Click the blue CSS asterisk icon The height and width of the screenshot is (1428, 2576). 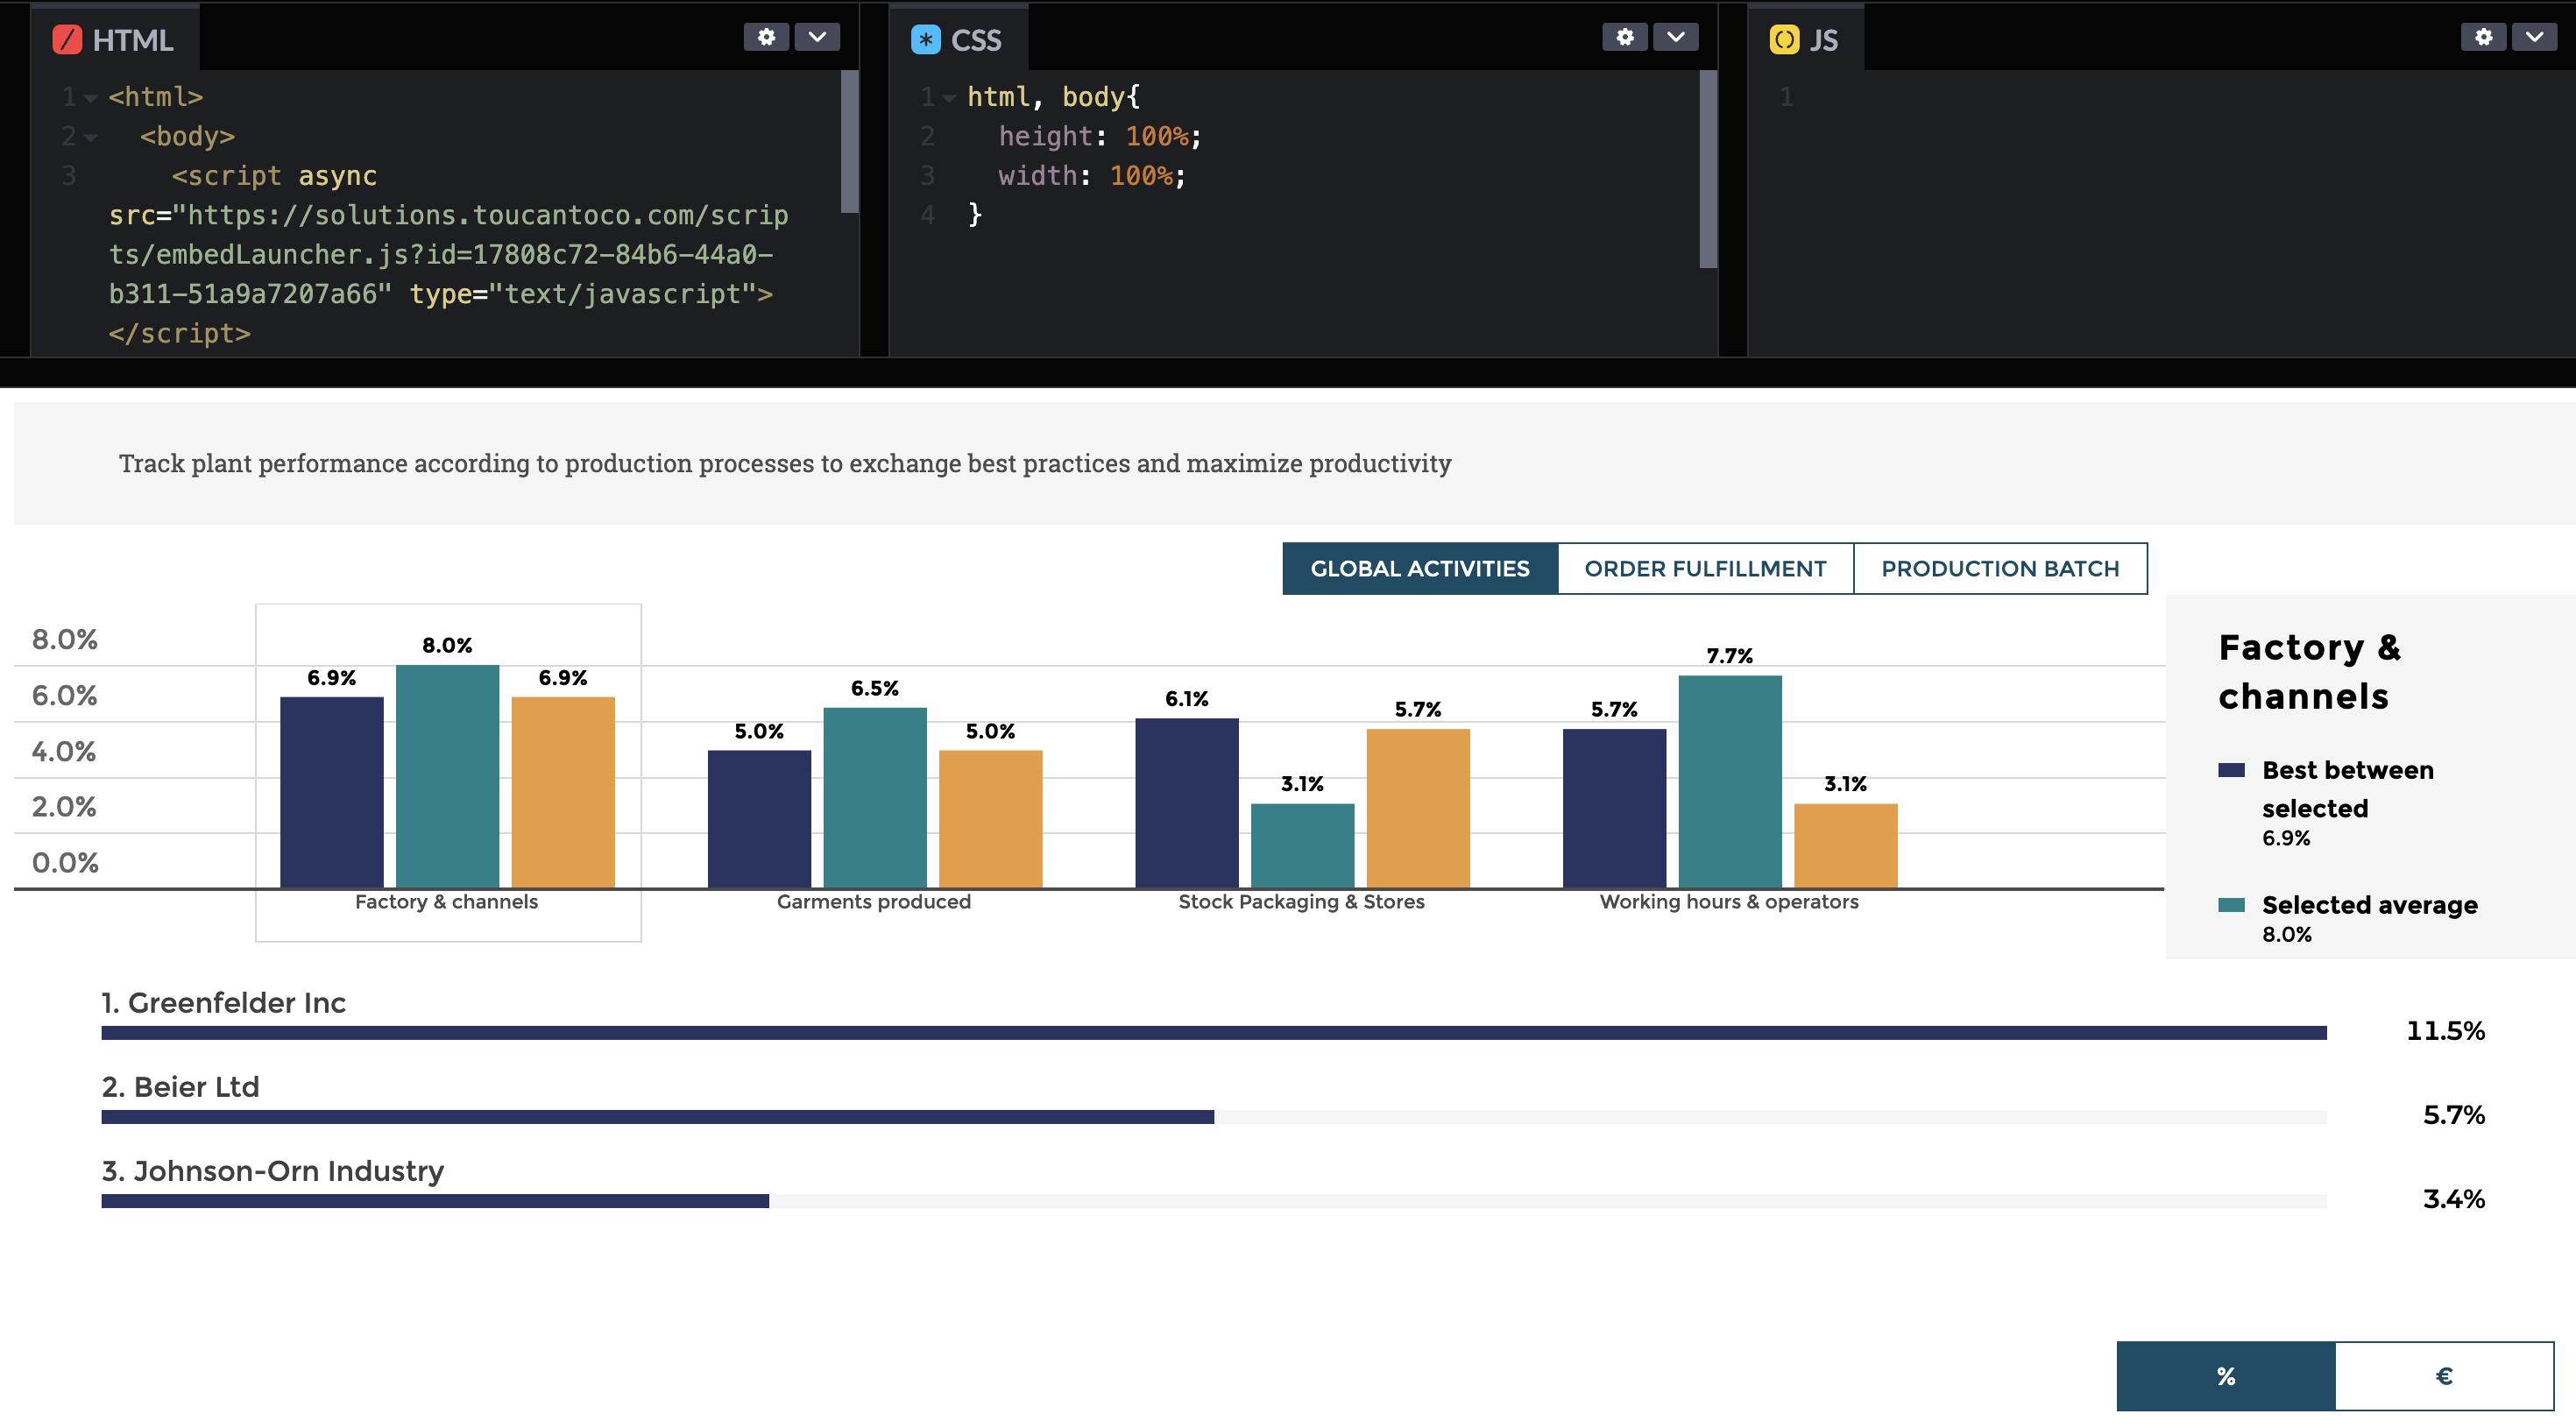(x=925, y=40)
